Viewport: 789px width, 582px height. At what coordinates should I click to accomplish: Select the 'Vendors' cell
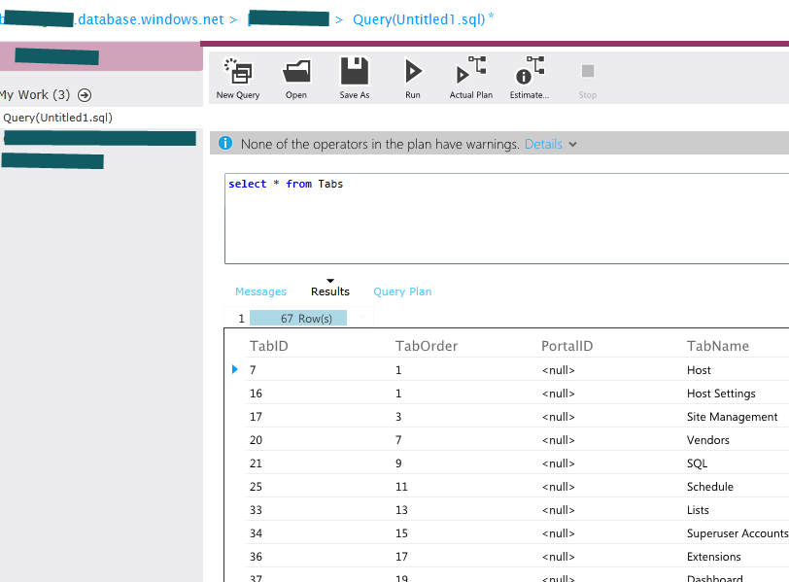pos(708,440)
